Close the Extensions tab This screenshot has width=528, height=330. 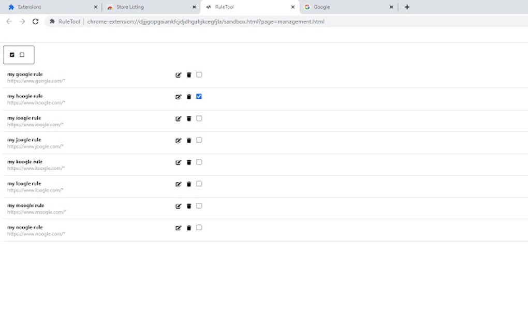pos(96,7)
